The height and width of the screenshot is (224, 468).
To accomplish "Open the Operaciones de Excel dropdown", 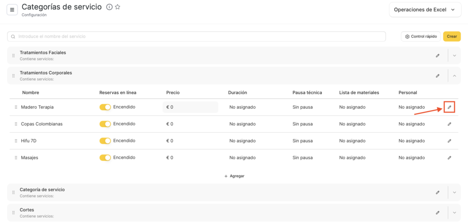I will click(x=425, y=10).
